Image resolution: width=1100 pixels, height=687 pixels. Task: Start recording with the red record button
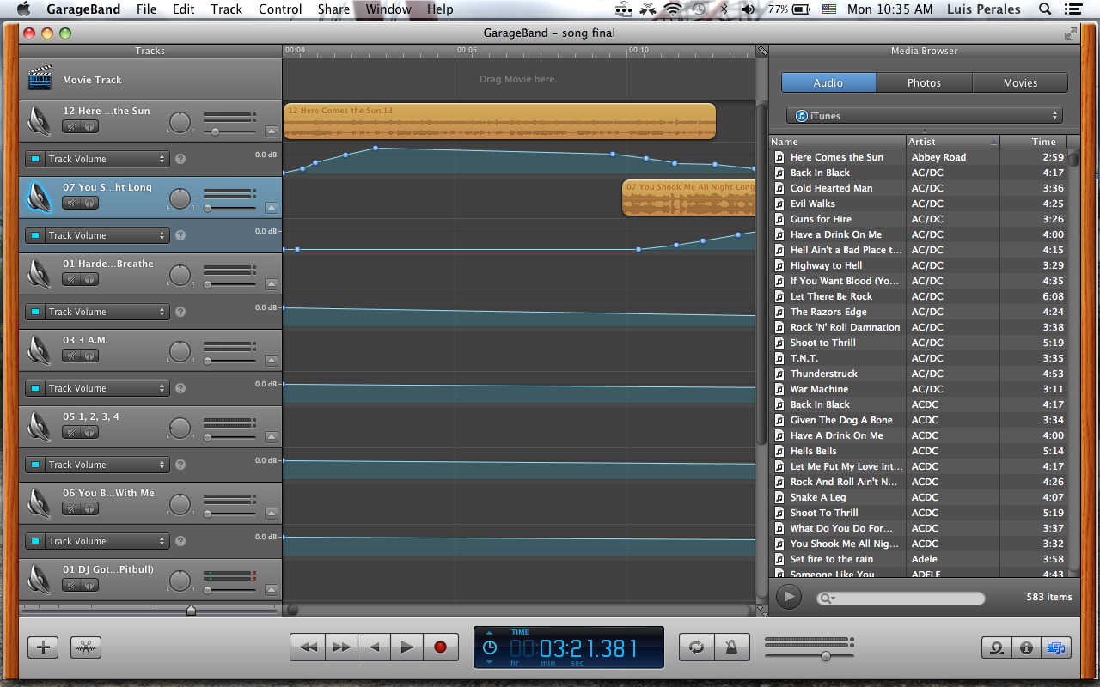click(441, 647)
